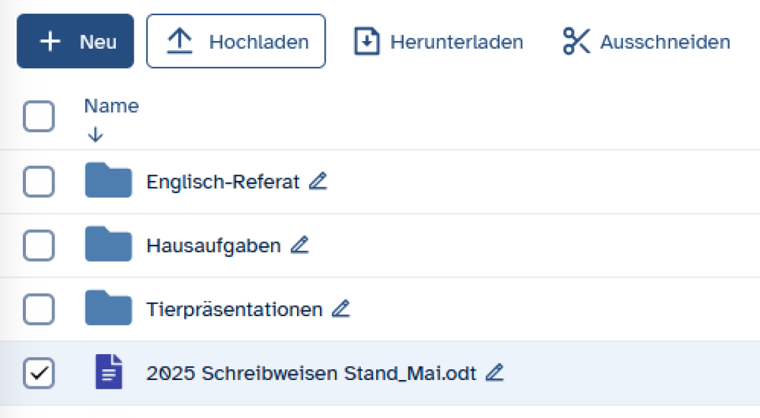Tick the checkbox for Tierpräsentationen
Viewport: 760px width, 418px height.
(x=39, y=309)
